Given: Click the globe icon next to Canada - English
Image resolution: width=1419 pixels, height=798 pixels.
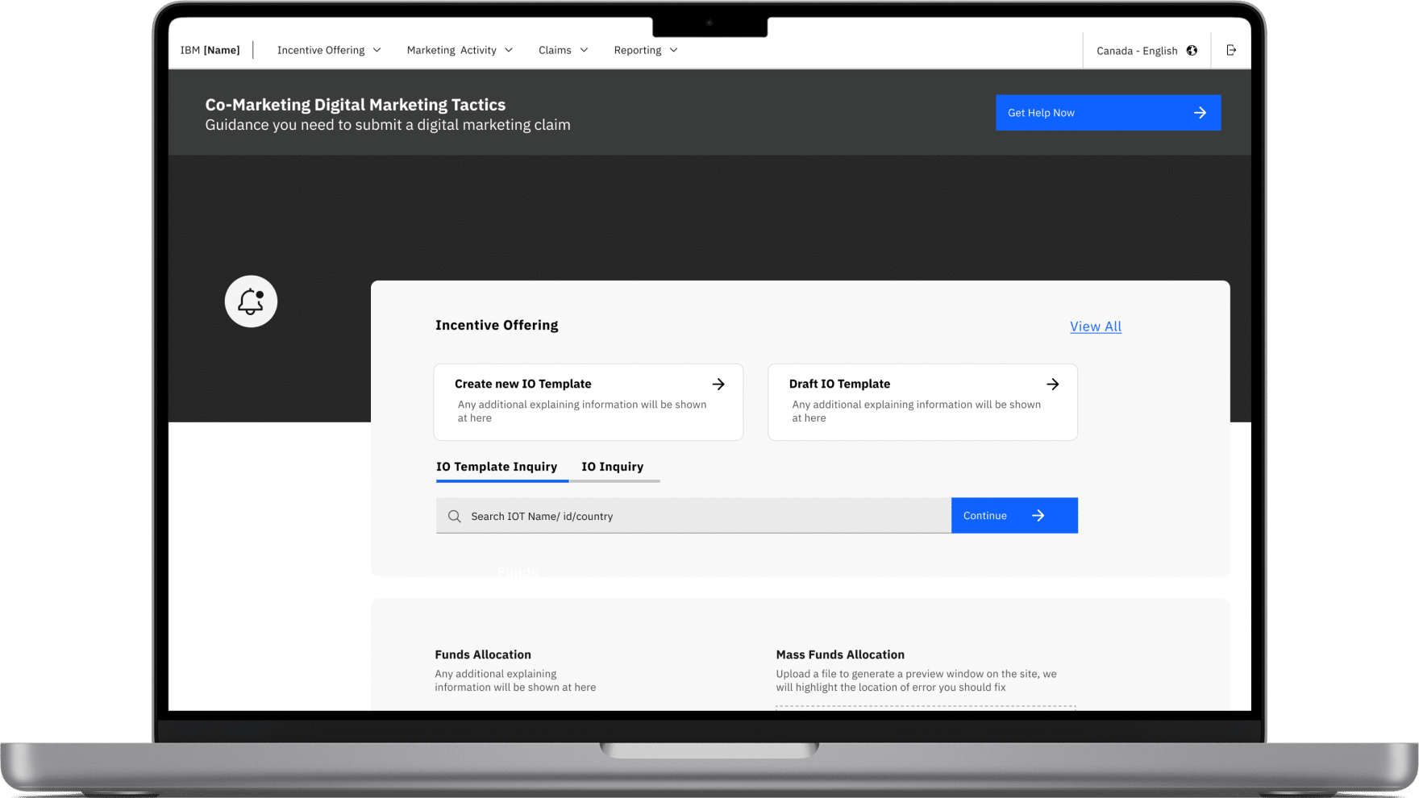Looking at the screenshot, I should pyautogui.click(x=1192, y=50).
